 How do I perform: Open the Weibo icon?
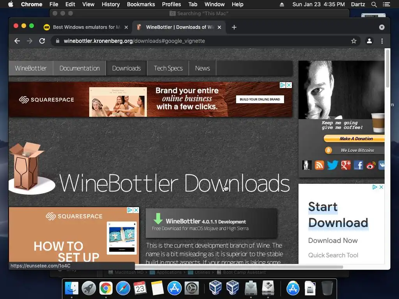point(371,165)
